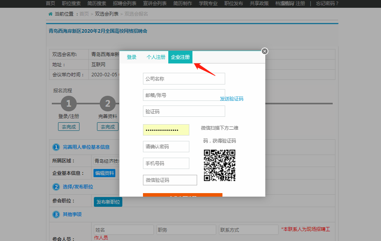
Task: Open 职位搜索 in the top navigation
Action: [x=71, y=4]
